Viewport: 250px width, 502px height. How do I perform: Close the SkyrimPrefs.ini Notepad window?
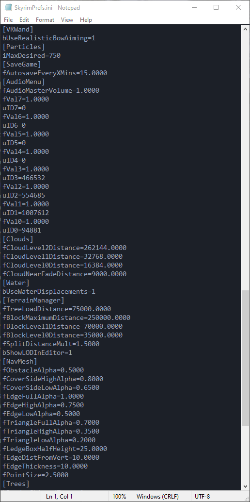238,7
